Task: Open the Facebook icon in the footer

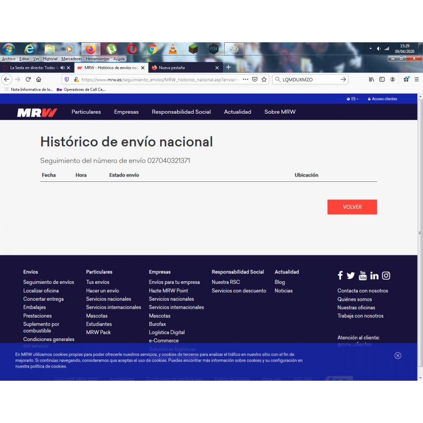Action: (x=340, y=275)
